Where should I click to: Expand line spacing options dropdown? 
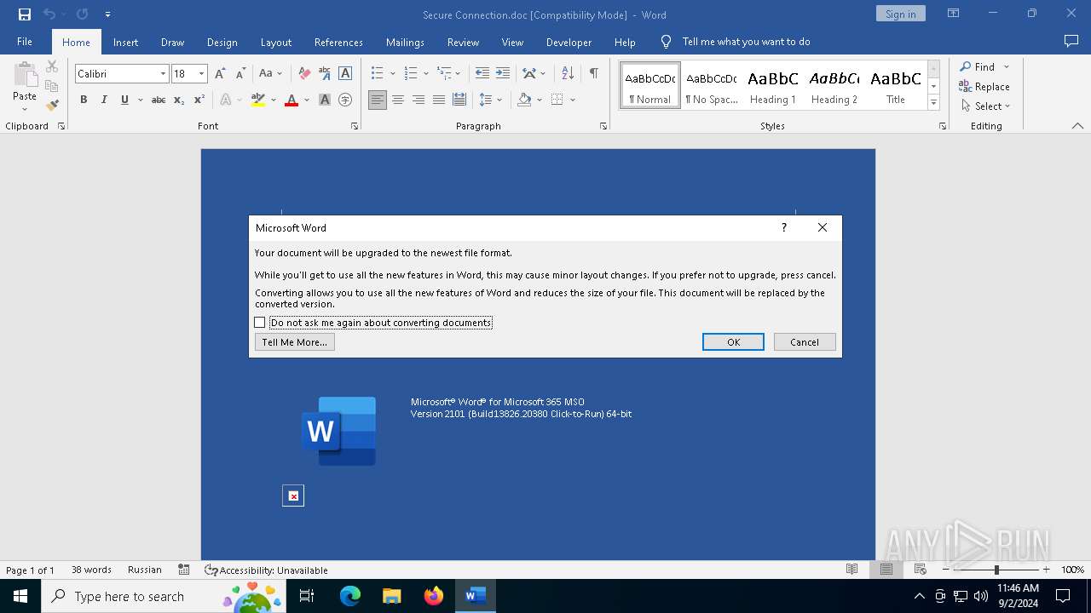click(x=499, y=100)
